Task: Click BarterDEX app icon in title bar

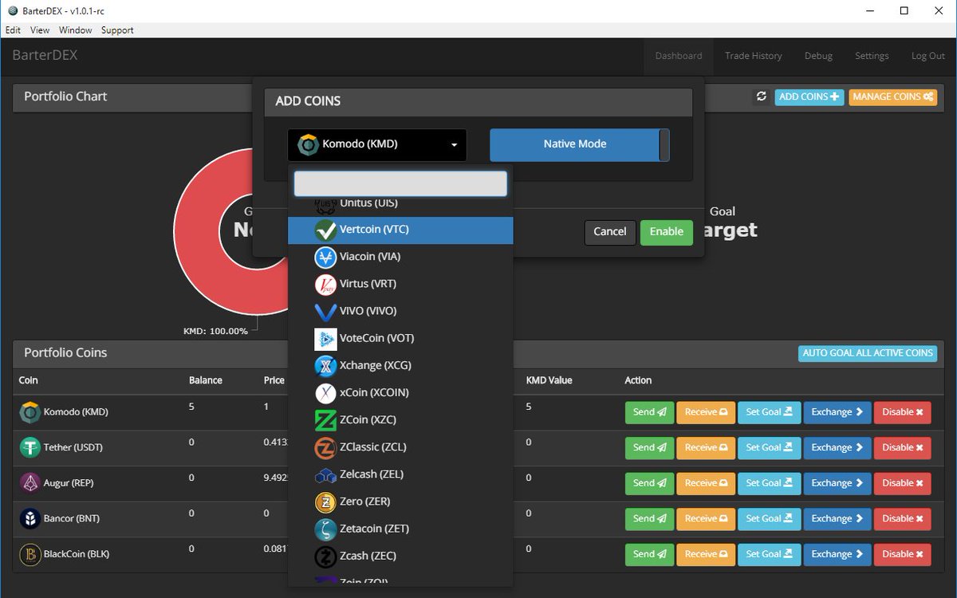Action: pos(12,10)
